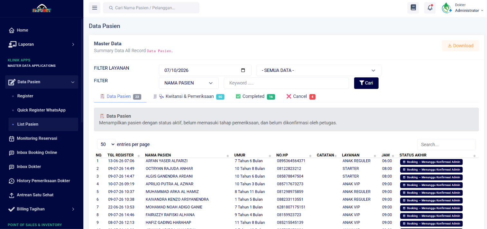
Task: Click the Download button
Action: coord(460,46)
